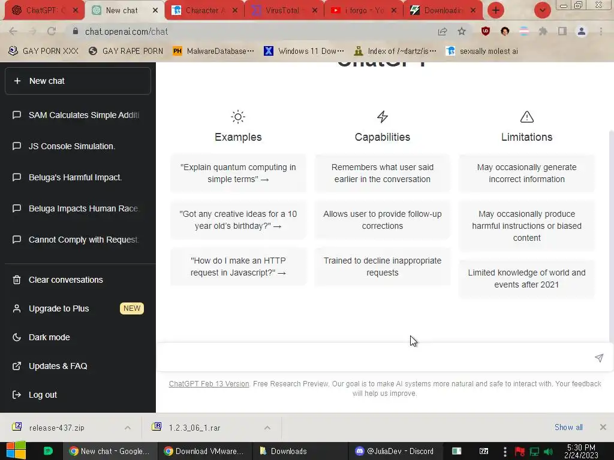
Task: Click Show all downloads
Action: (568, 427)
